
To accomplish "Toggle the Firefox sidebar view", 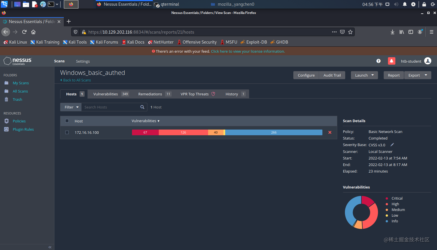I will tap(411, 32).
